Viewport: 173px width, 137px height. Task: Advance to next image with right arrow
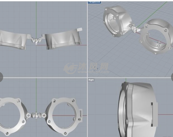click(x=172, y=76)
